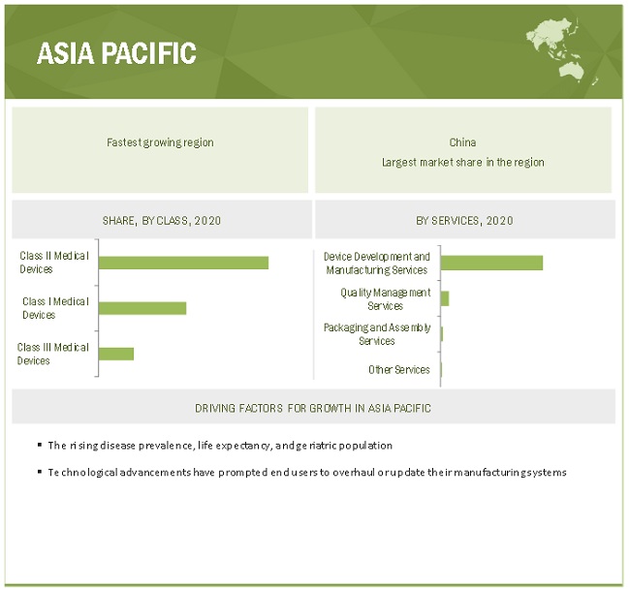Image resolution: width=630 pixels, height=590 pixels.
Task: Click the Other Services label
Action: coord(398,369)
